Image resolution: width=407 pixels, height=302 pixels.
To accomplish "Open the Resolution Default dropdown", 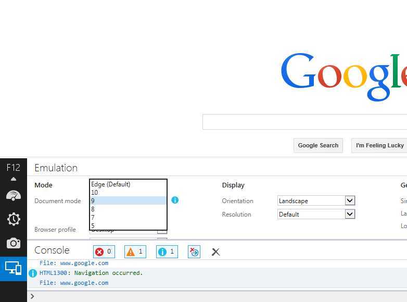I will tap(316, 214).
